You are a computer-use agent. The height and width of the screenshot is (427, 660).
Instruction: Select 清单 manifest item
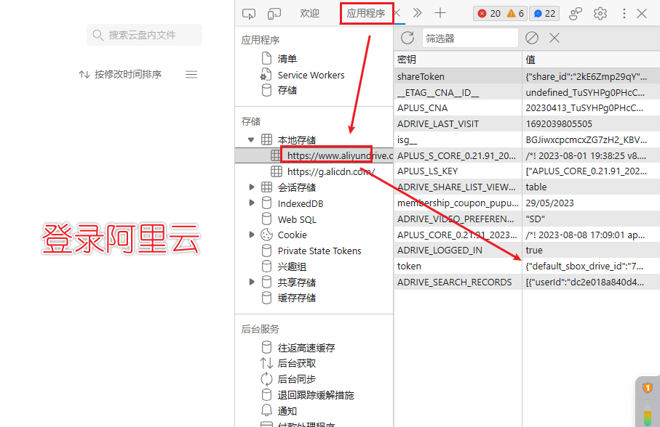[x=287, y=59]
